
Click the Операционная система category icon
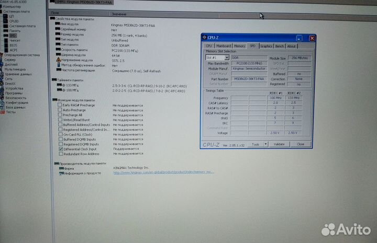tap(2, 55)
